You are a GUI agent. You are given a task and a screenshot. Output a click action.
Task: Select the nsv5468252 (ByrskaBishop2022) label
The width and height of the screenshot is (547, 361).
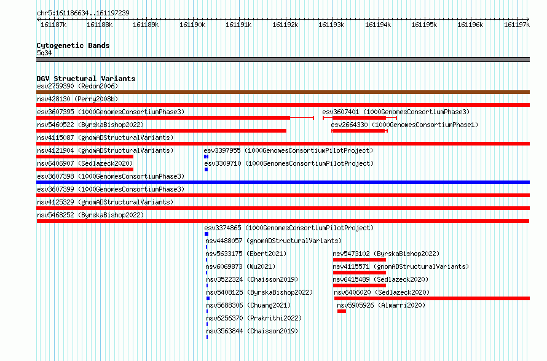90,215
